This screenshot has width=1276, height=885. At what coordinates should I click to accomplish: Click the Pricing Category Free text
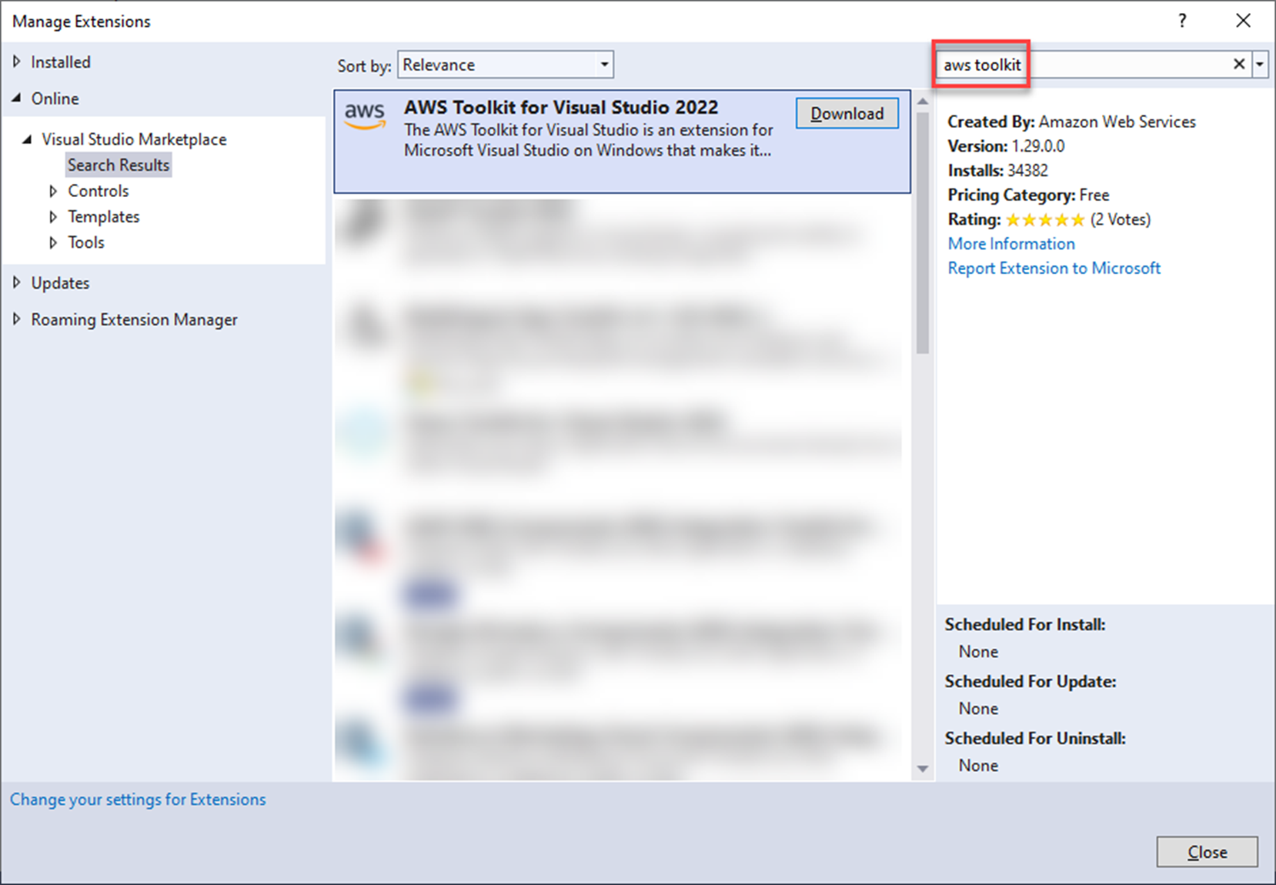pos(1028,195)
